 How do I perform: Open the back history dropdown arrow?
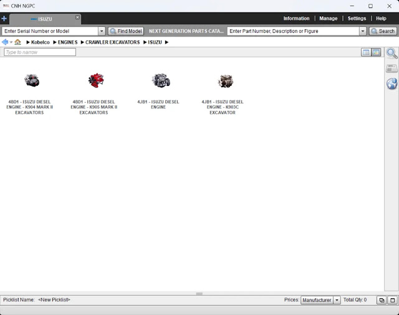point(11,42)
